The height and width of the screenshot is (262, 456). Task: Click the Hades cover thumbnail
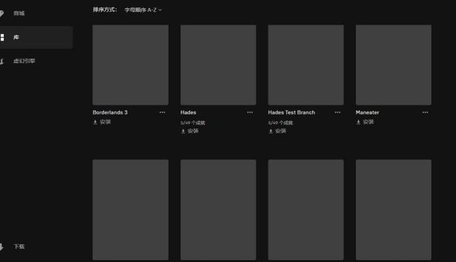coord(218,65)
